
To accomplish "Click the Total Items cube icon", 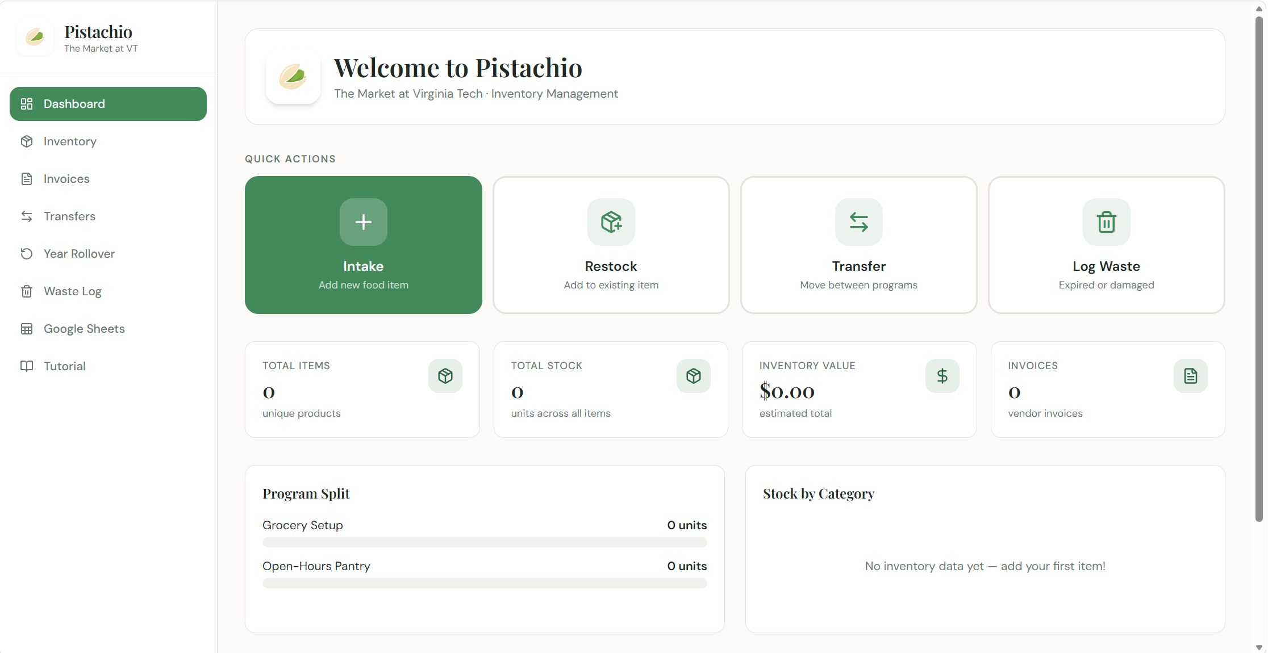I will [445, 376].
